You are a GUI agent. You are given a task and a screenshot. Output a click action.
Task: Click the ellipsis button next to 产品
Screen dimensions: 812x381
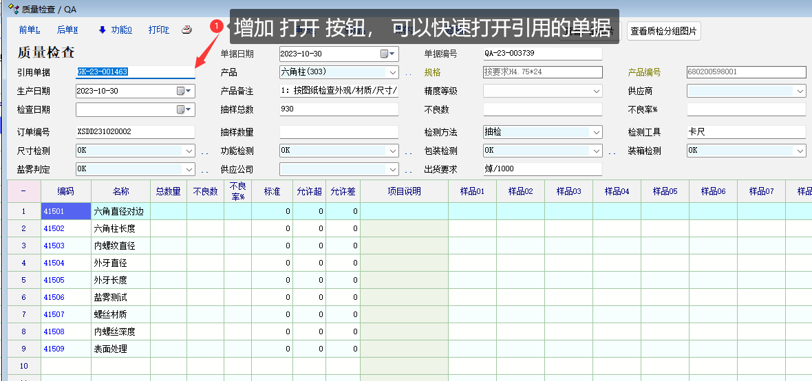pos(408,73)
